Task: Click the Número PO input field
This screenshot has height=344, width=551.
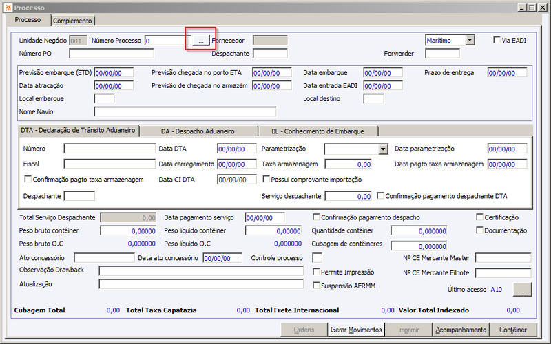Action: point(112,54)
